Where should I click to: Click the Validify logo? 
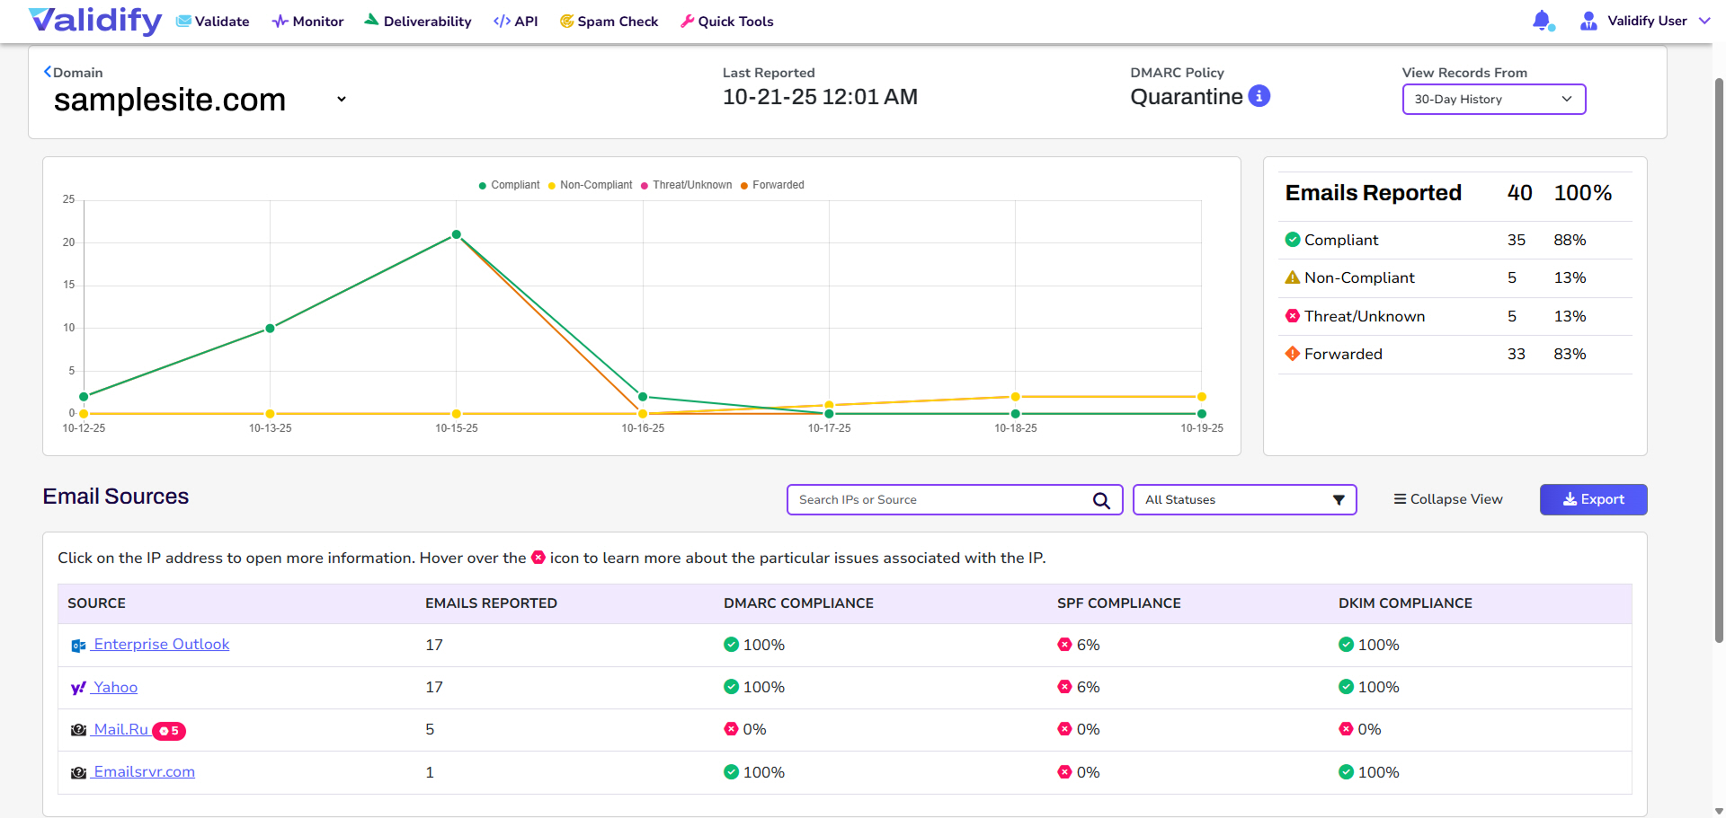pos(95,21)
